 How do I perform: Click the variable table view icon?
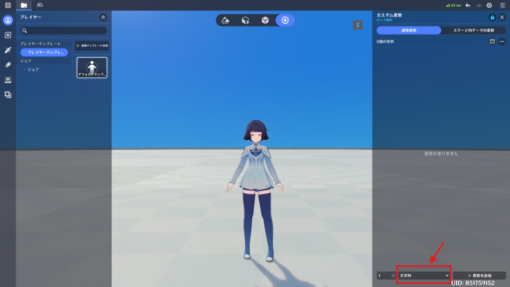pyautogui.click(x=492, y=42)
